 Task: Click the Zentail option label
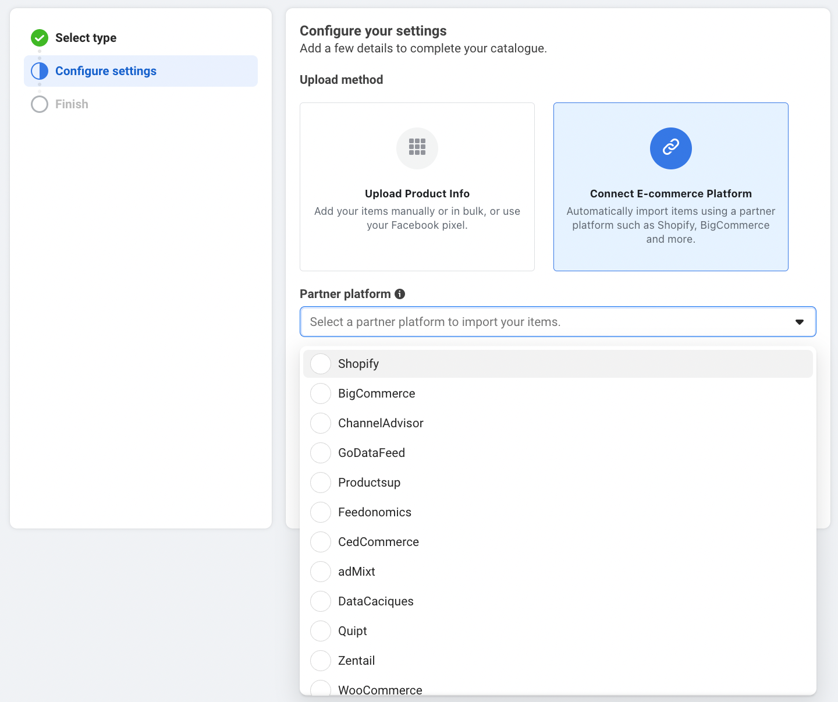click(x=356, y=661)
